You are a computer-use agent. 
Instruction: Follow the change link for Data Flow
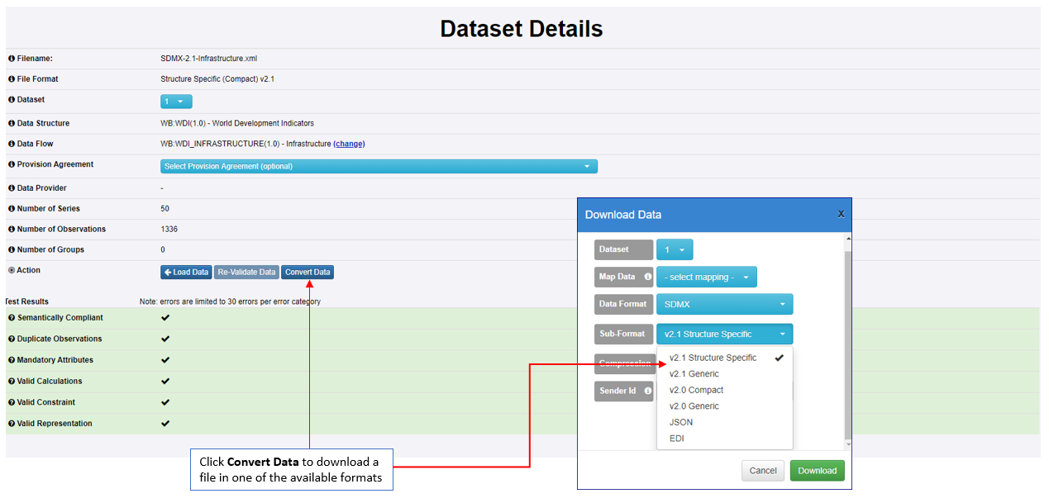coord(349,144)
